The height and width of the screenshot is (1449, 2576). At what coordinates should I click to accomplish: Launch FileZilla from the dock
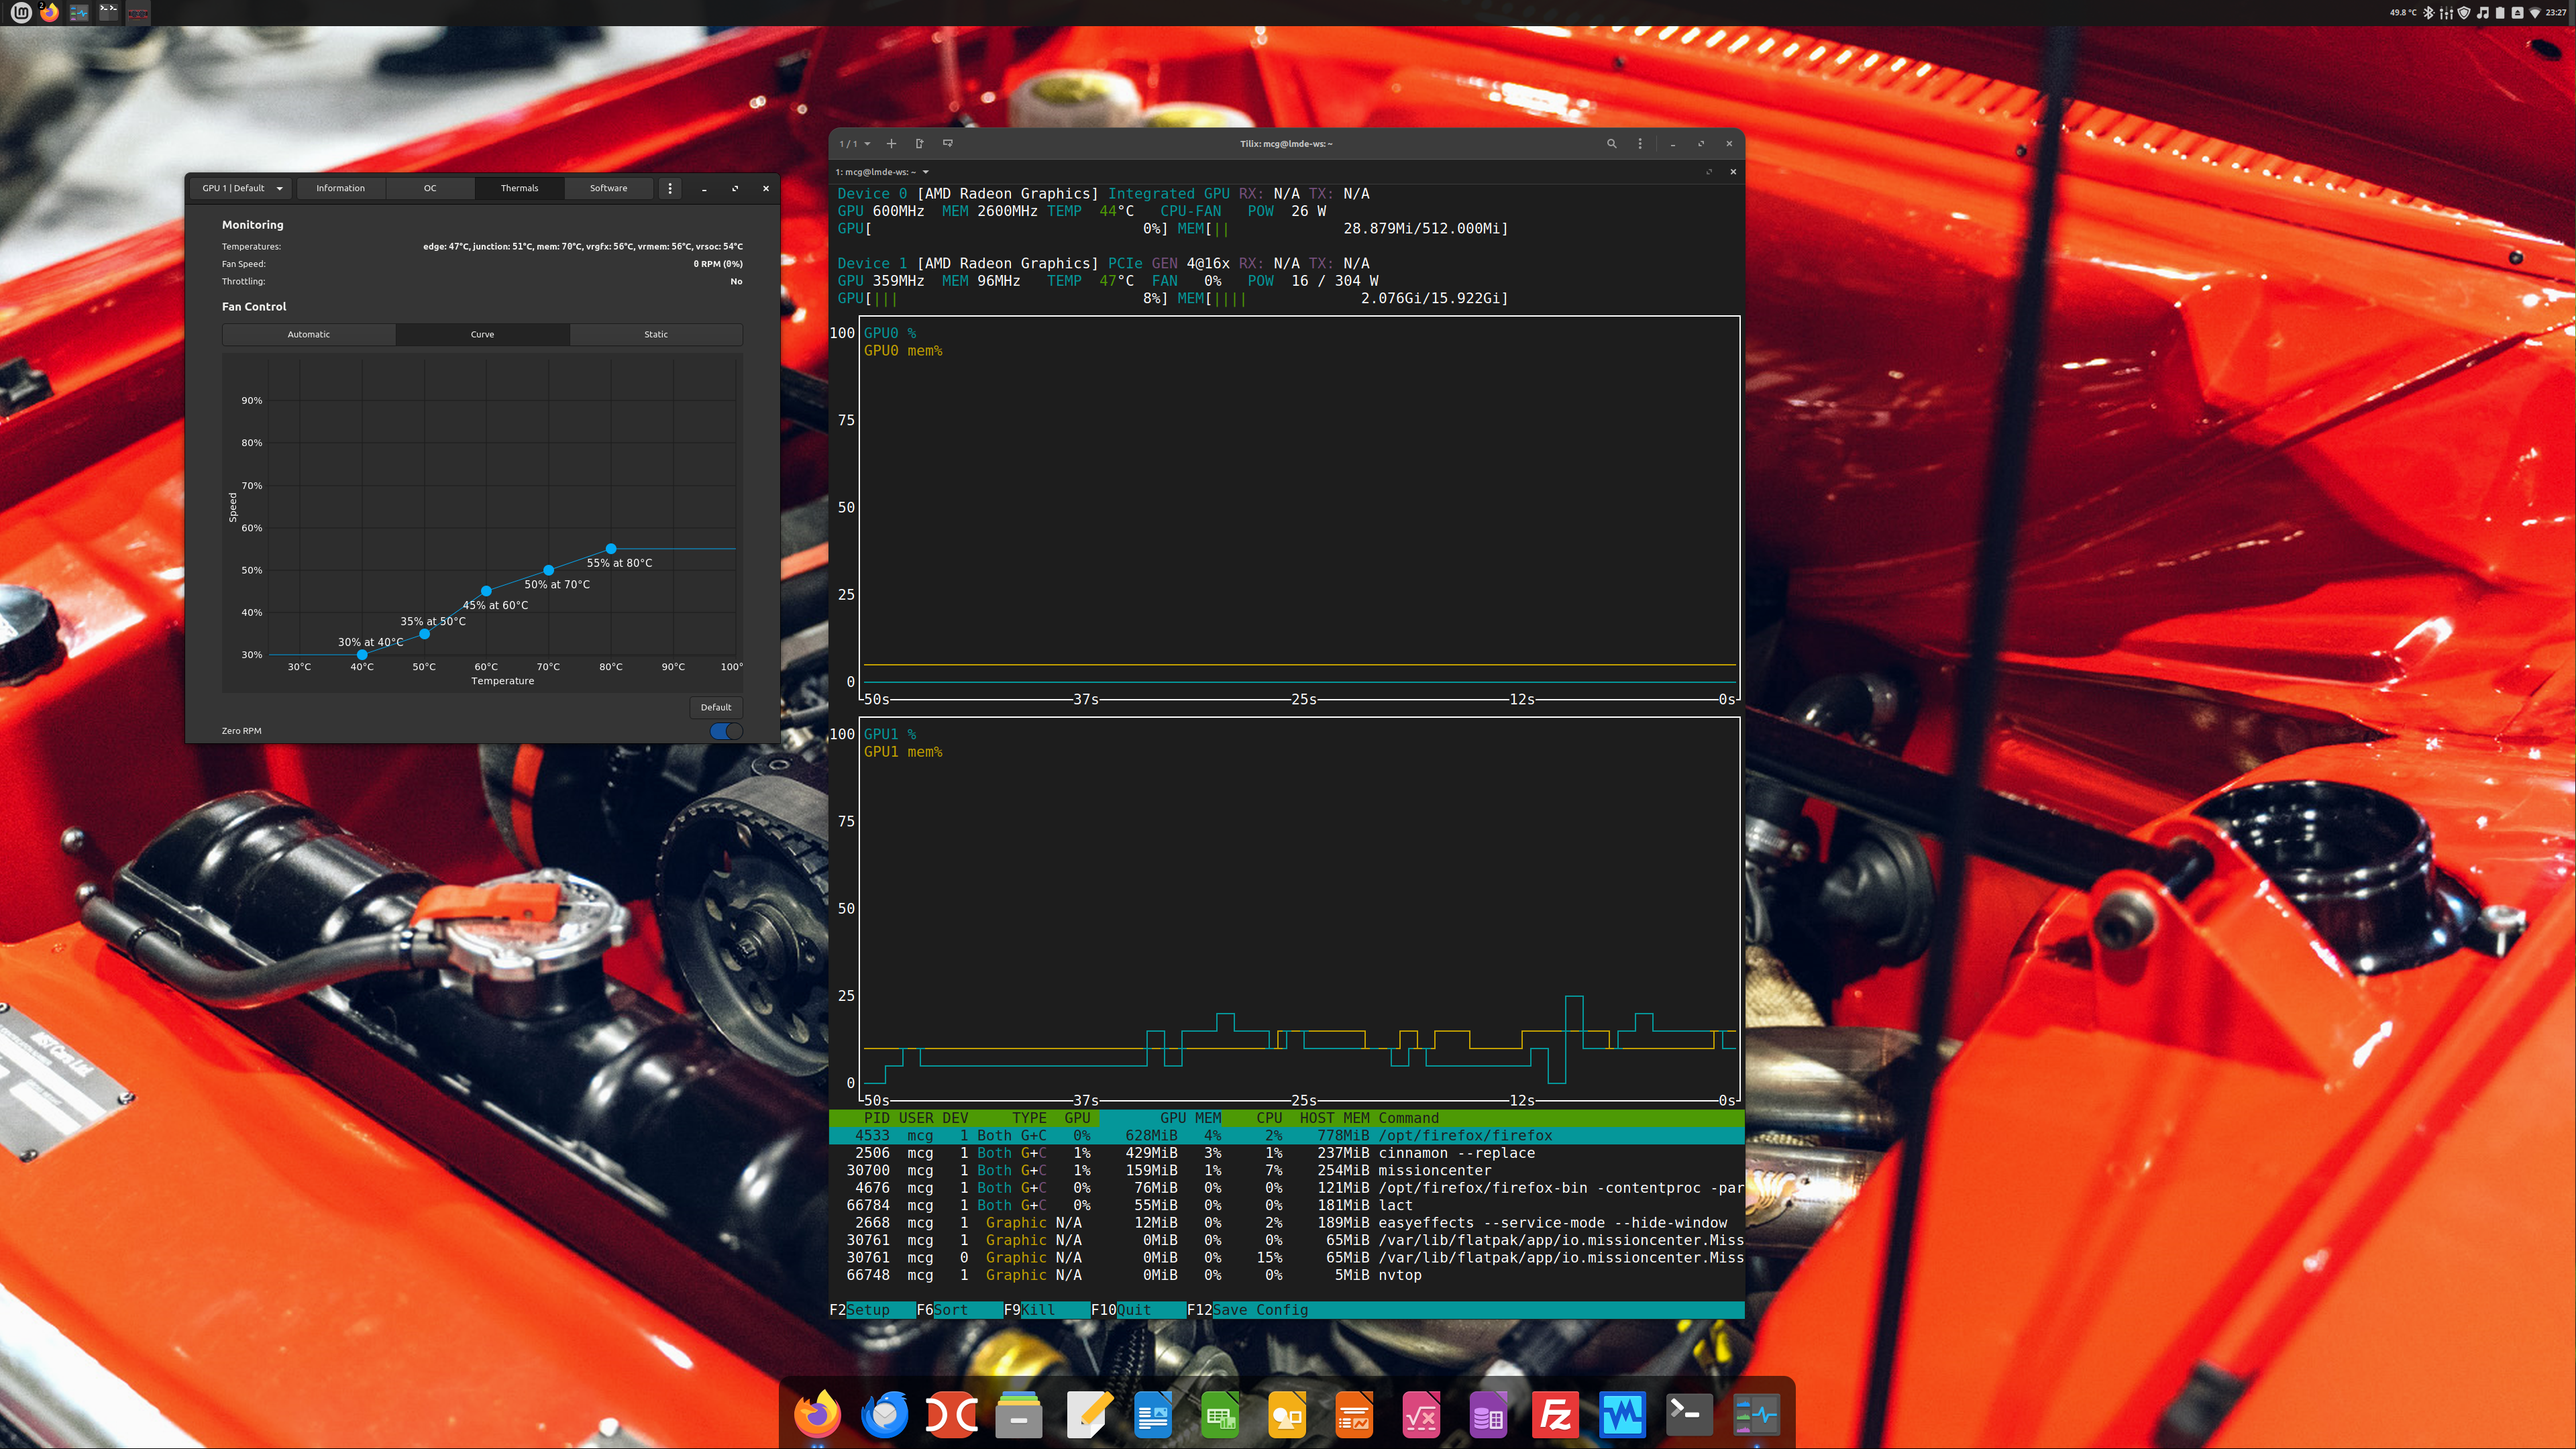coord(1555,1415)
